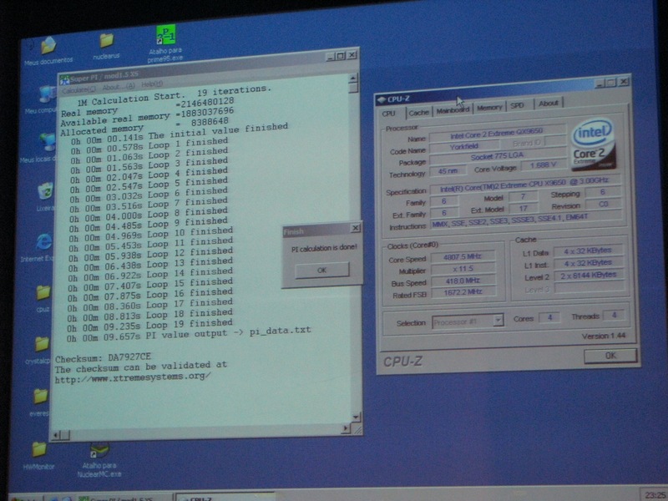Click the Name field 'Intel Core 2 Extreme QX9650'
Viewport: 668px width, 501px height.
coord(497,134)
